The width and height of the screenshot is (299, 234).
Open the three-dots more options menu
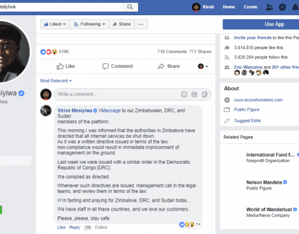[141, 24]
